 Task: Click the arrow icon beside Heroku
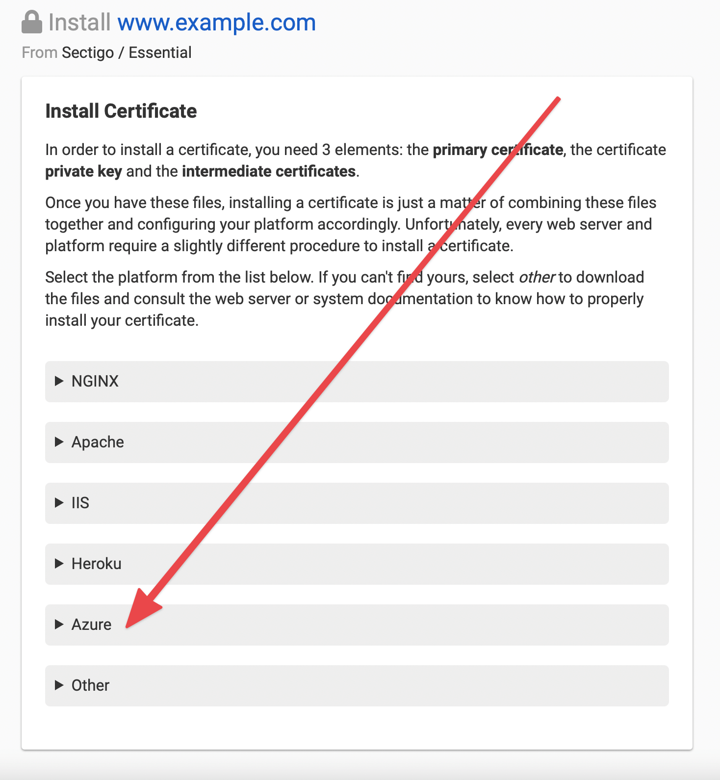tap(59, 564)
